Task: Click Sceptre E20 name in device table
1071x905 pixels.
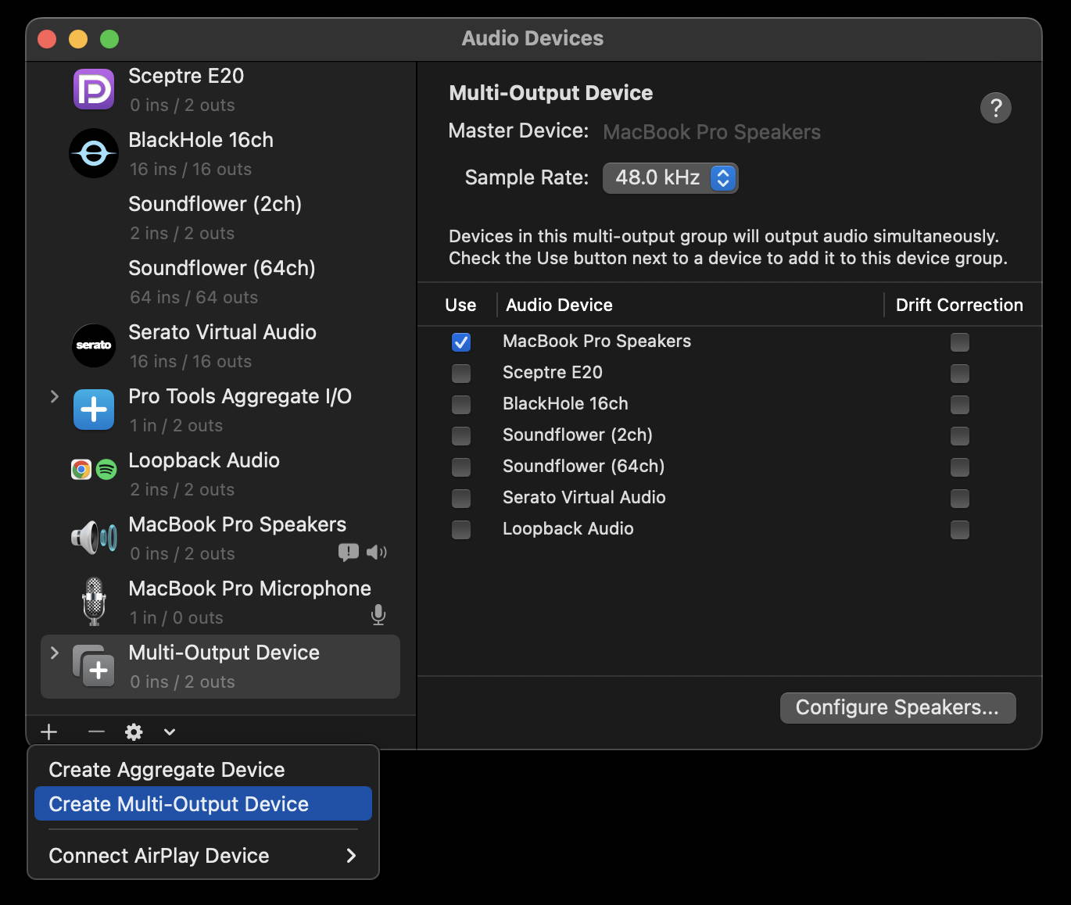Action: tap(553, 373)
